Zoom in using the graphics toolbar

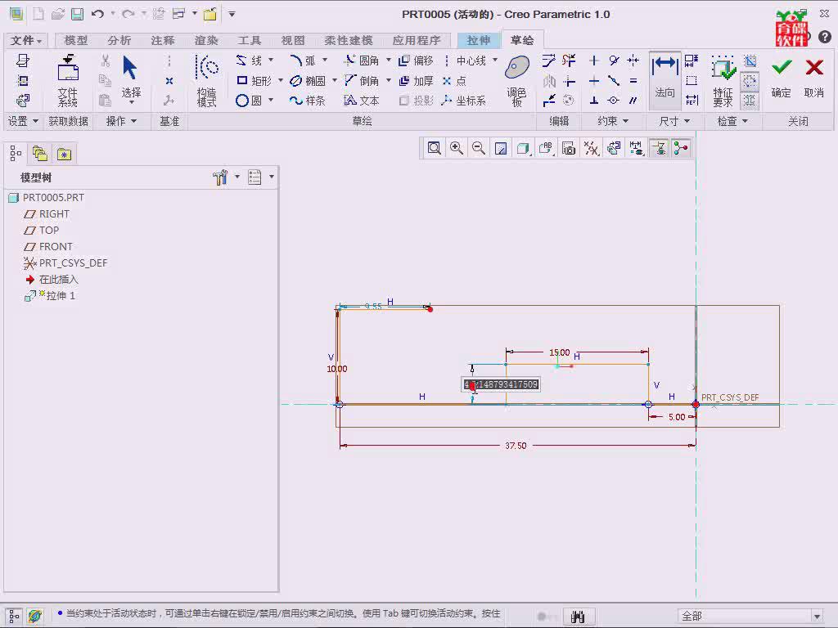click(457, 148)
